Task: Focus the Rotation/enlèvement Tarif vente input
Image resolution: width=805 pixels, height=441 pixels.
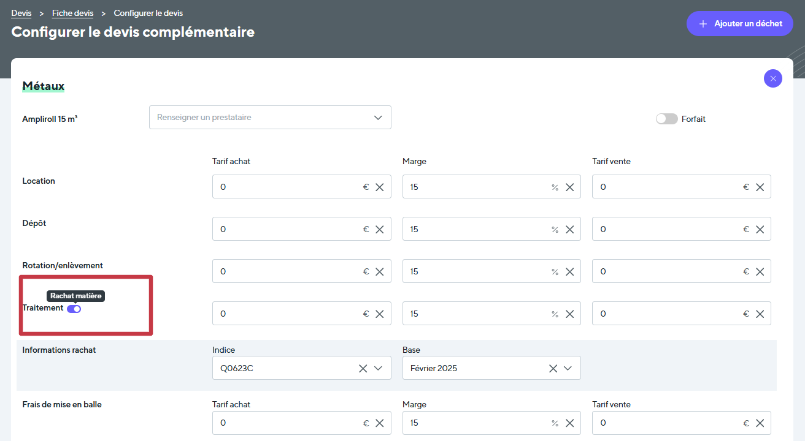Action: 666,272
